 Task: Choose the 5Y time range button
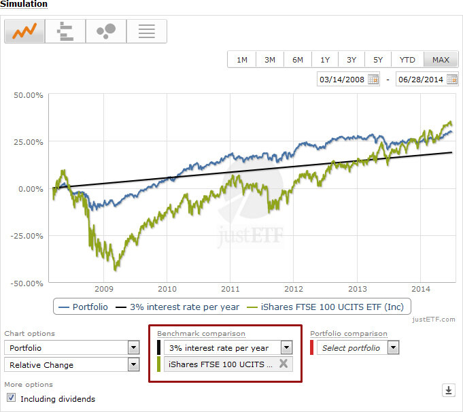pos(378,60)
